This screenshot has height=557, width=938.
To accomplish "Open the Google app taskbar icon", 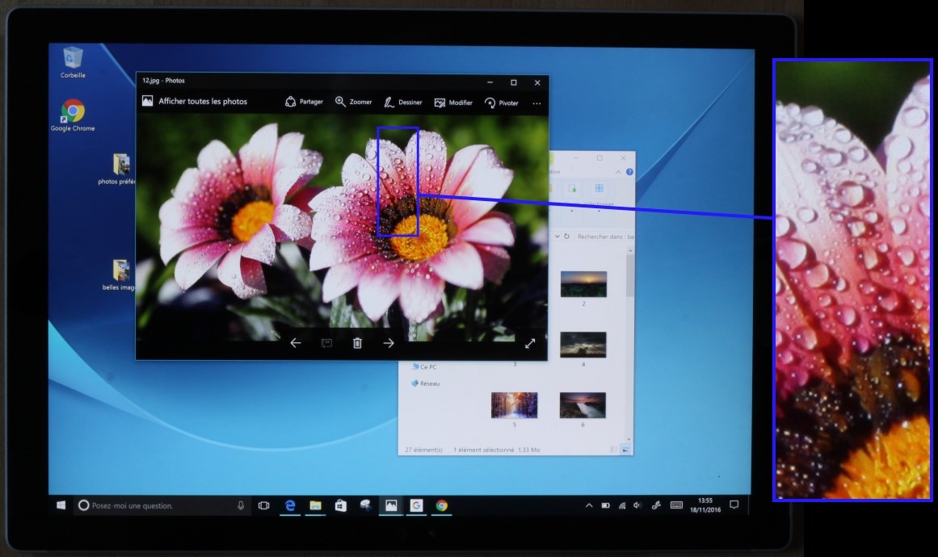I will 416,505.
